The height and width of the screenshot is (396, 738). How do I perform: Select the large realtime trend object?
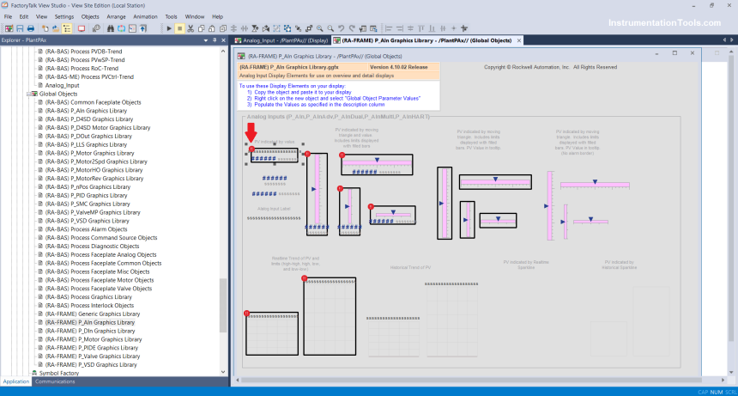[x=330, y=316]
